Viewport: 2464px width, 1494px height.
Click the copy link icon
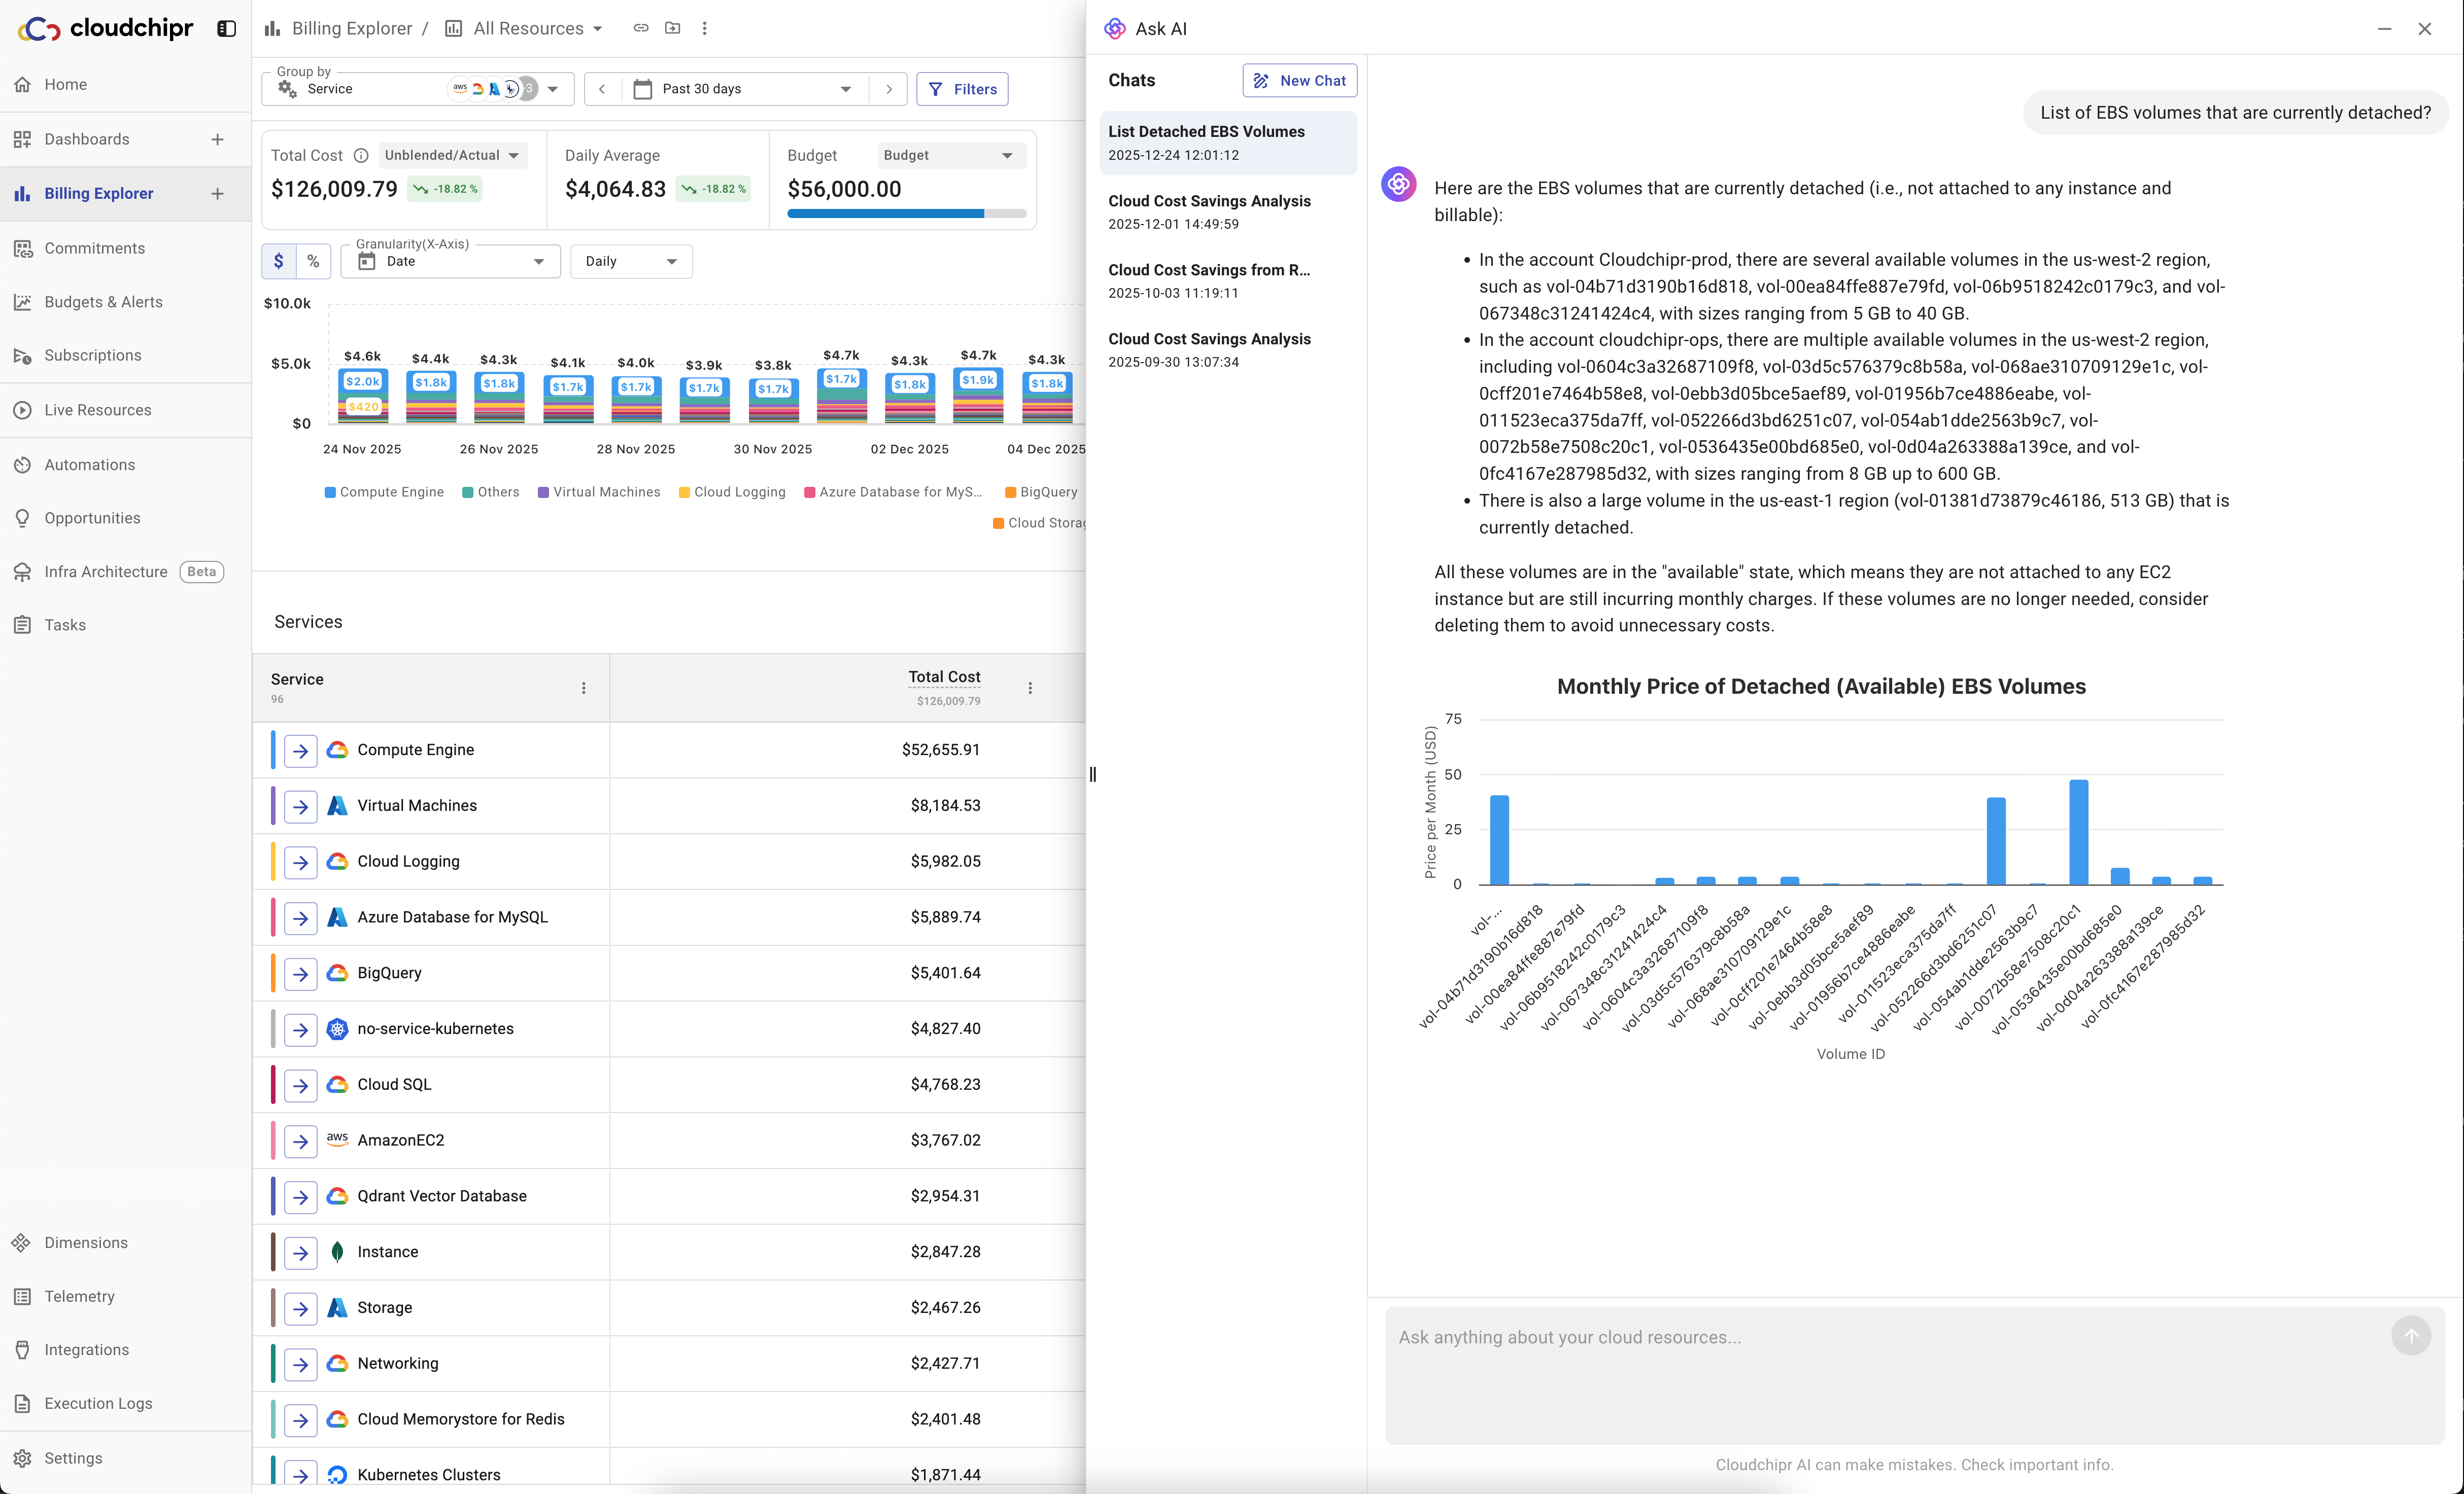coord(641,28)
